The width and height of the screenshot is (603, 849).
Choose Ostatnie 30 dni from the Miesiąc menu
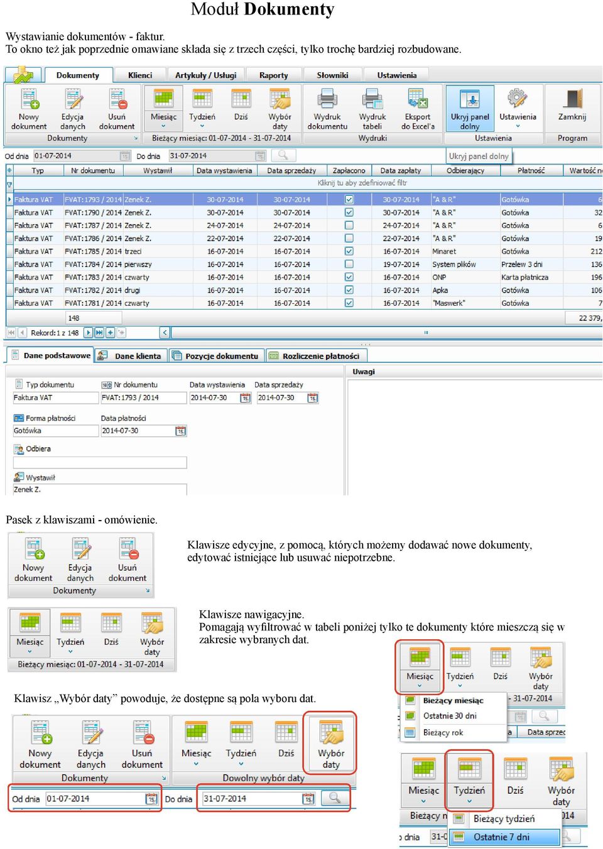coord(454,716)
